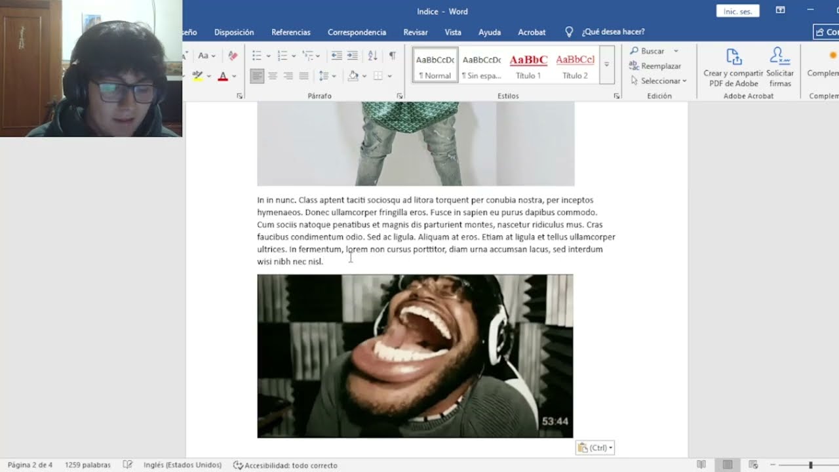
Task: Toggle show paragraph marks (¶)
Action: click(x=392, y=56)
